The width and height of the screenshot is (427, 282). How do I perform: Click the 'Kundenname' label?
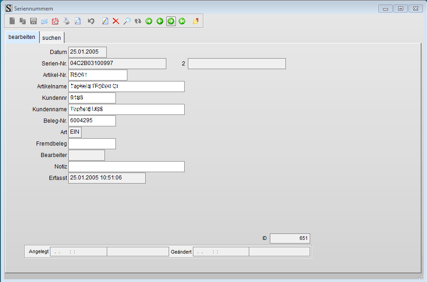(x=49, y=109)
